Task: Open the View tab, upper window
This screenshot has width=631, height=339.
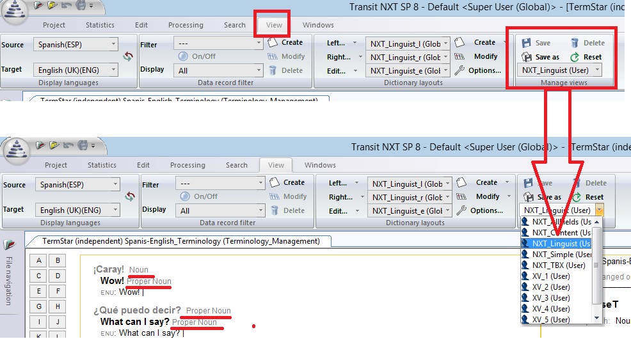Action: pyautogui.click(x=274, y=25)
